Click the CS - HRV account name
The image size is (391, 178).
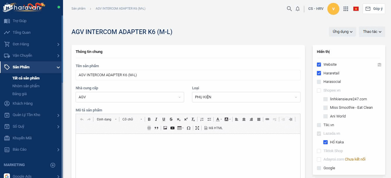click(316, 9)
